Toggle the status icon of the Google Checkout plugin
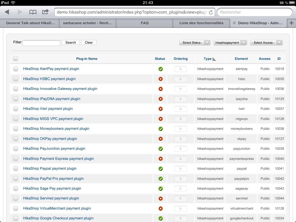Viewport: 296px width, 222px height. pyautogui.click(x=160, y=219)
